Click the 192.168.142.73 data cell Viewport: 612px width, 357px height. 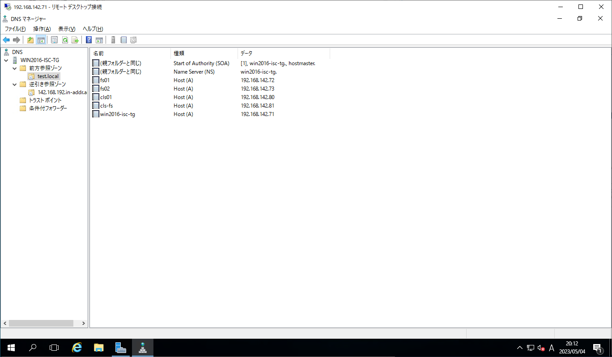coord(258,89)
